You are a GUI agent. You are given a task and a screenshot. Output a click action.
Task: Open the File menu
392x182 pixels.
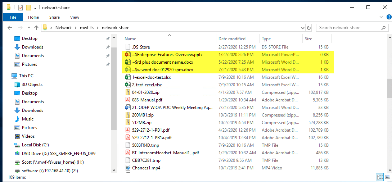coord(13,17)
